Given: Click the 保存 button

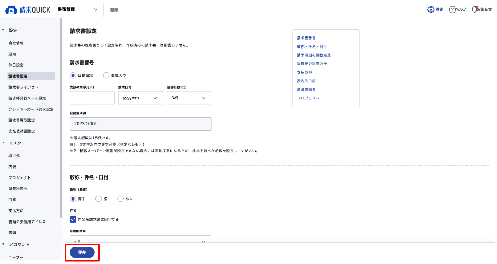Looking at the screenshot, I should 82,252.
